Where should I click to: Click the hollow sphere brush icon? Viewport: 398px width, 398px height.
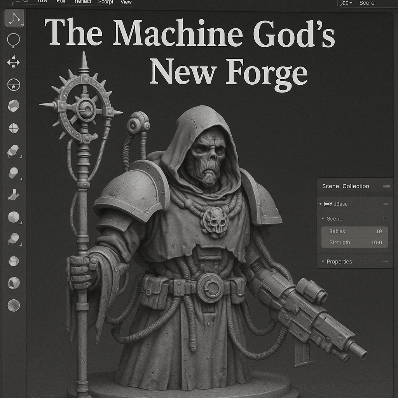[x=14, y=283]
